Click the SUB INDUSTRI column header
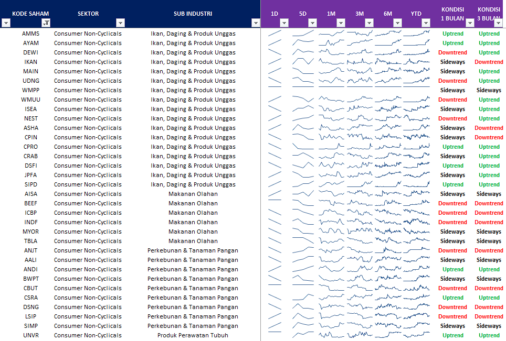The height and width of the screenshot is (341, 506). coord(193,14)
